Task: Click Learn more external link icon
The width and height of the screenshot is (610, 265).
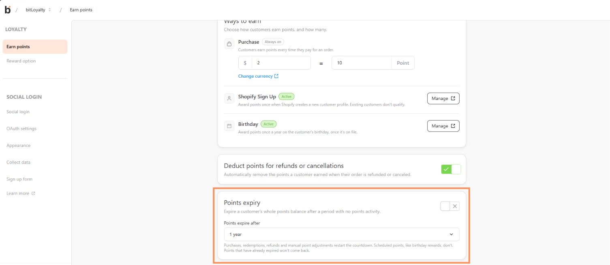Action: (33, 193)
